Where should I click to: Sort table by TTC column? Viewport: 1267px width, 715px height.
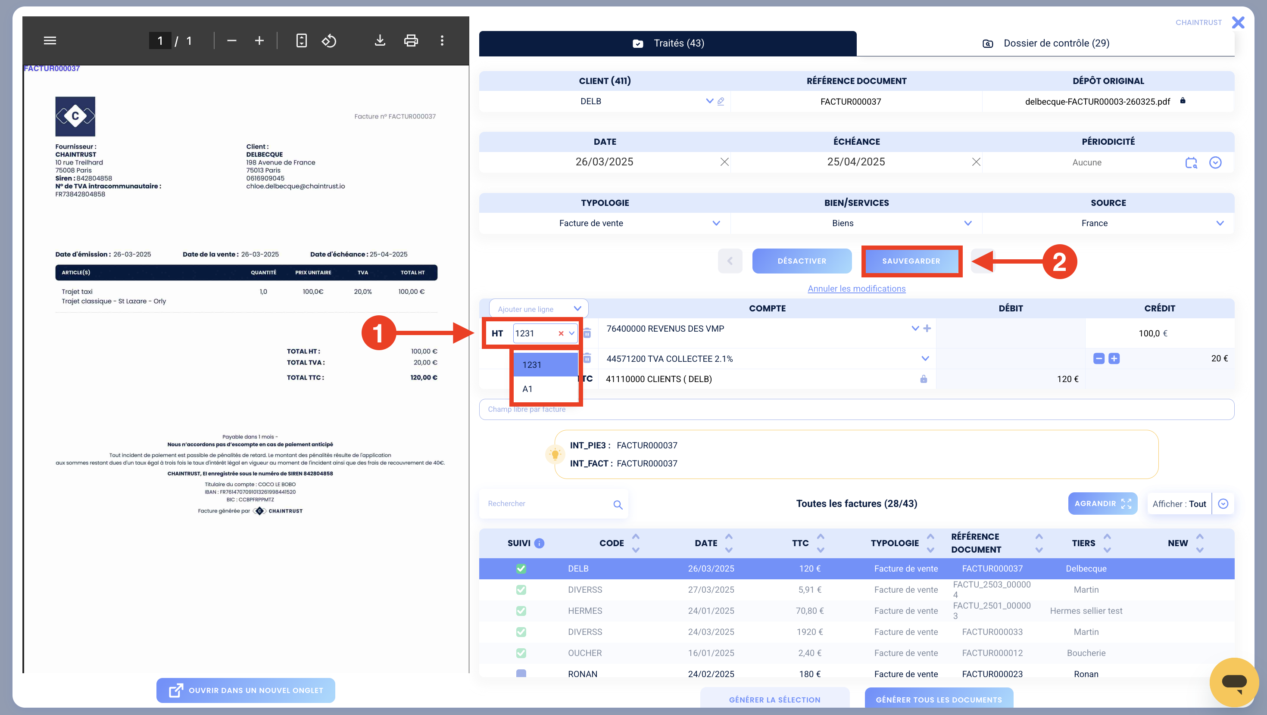click(821, 543)
